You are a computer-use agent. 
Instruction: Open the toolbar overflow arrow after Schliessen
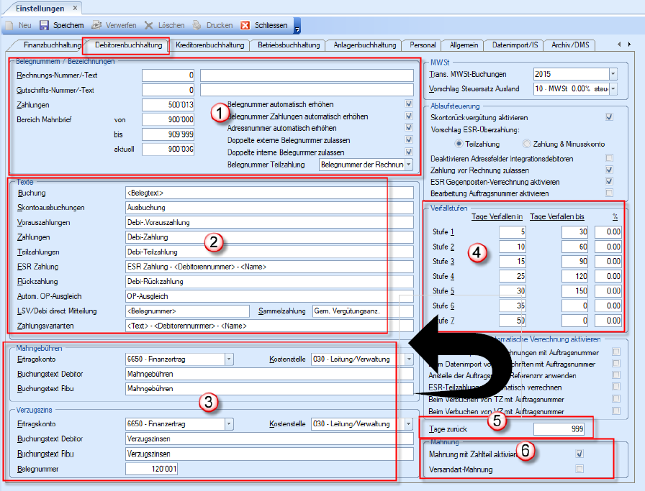click(x=297, y=27)
